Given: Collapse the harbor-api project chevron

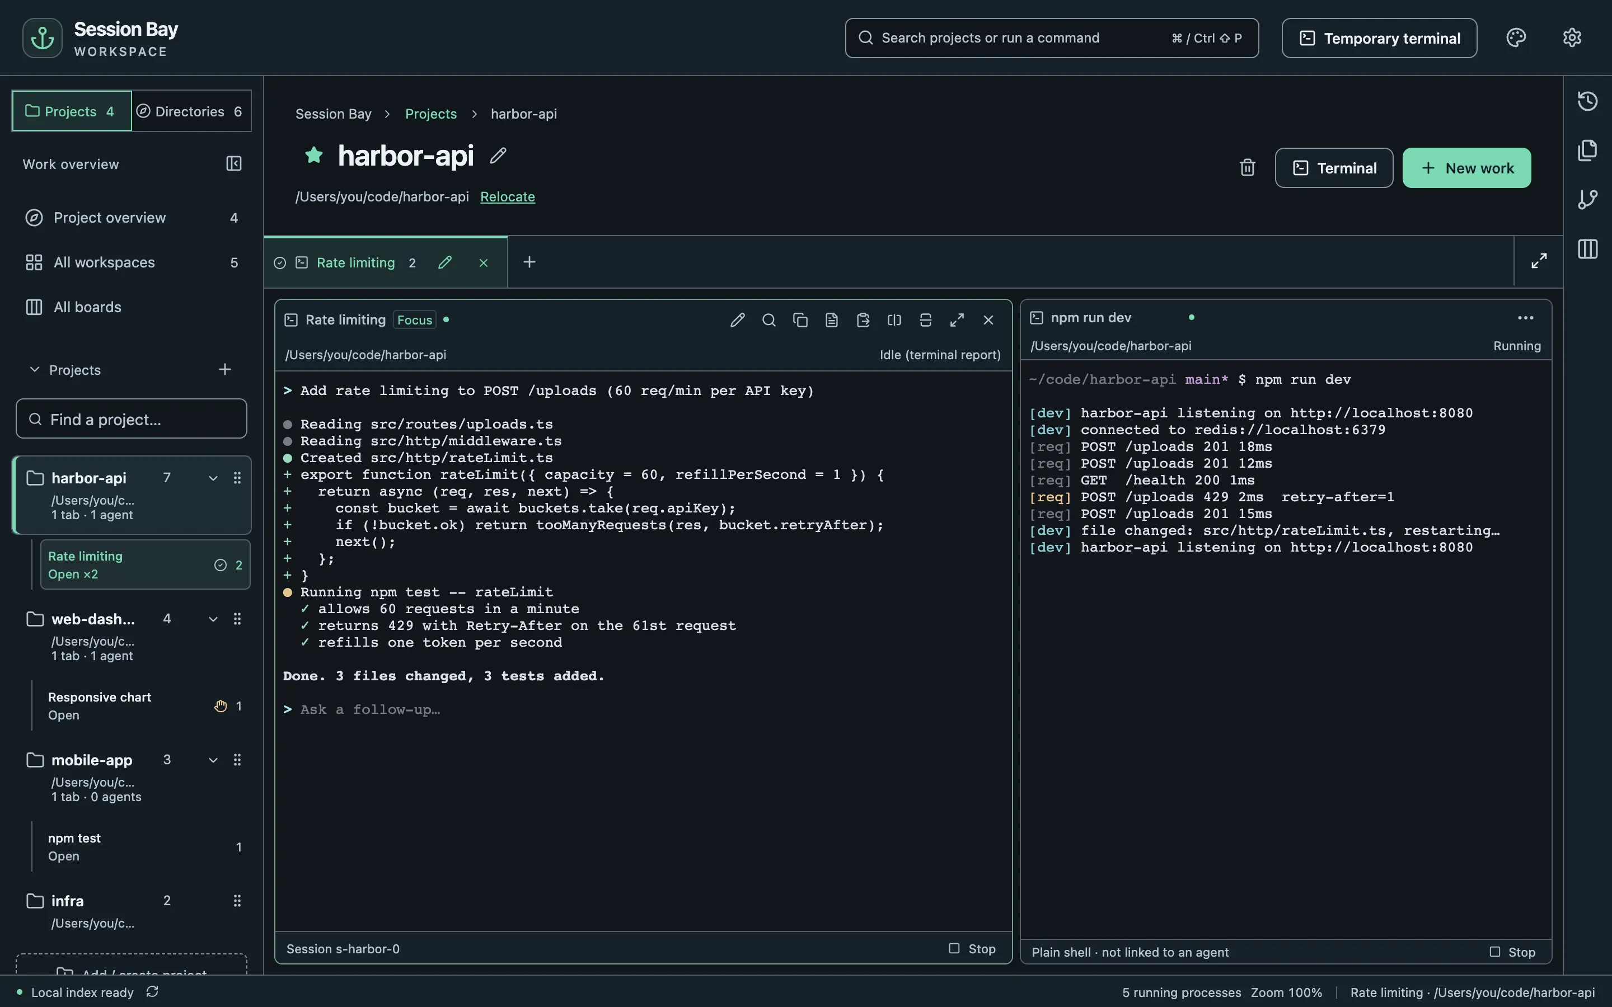Looking at the screenshot, I should click(213, 478).
